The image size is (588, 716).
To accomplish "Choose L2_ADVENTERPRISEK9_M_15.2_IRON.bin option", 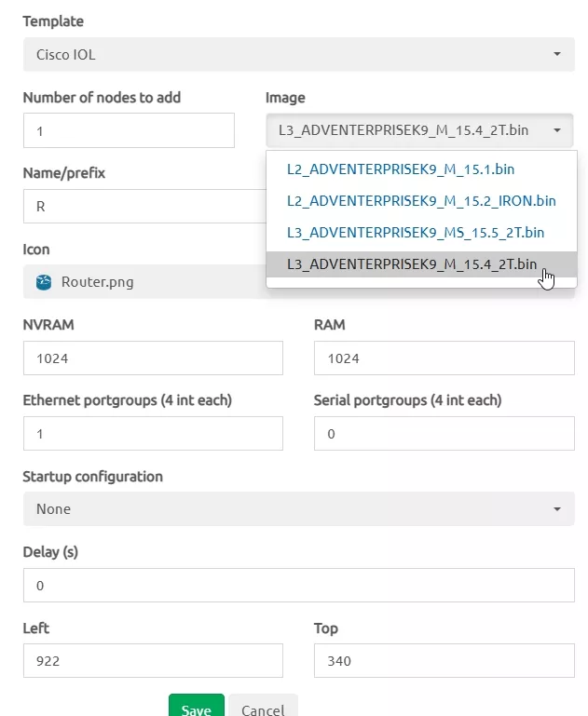I will click(421, 201).
